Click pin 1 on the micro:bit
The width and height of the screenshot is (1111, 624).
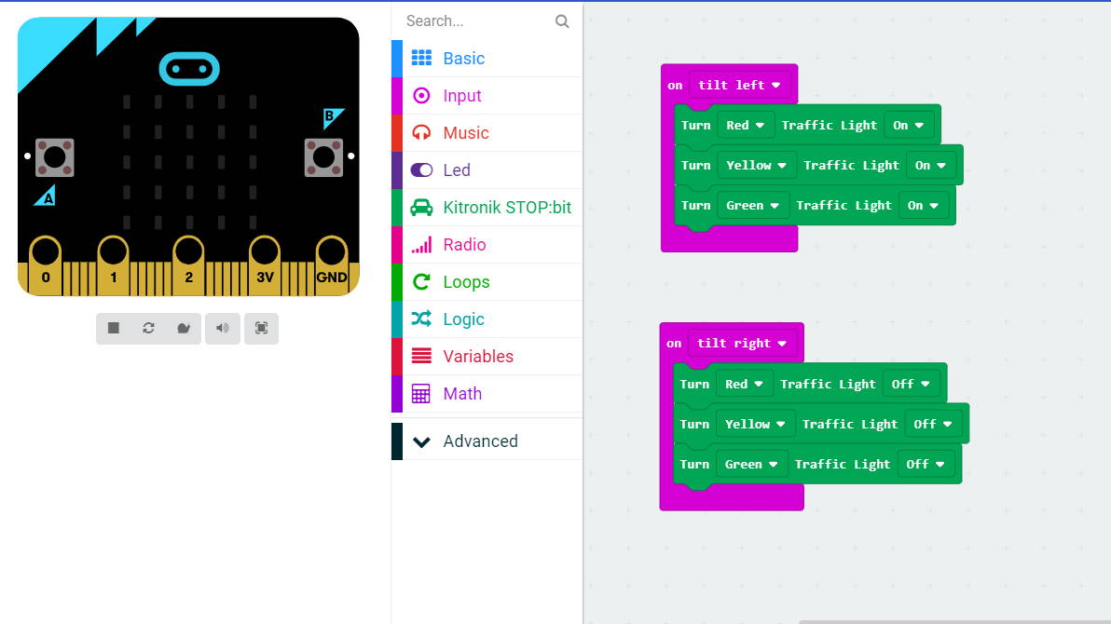pos(114,265)
